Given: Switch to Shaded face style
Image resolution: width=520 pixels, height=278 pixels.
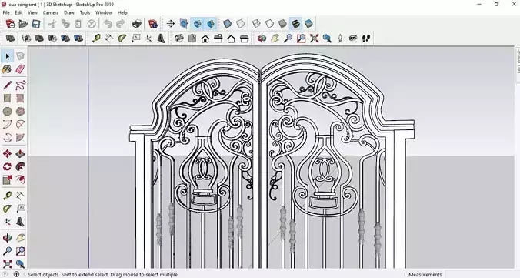Looking at the screenshot, I should tap(282, 24).
